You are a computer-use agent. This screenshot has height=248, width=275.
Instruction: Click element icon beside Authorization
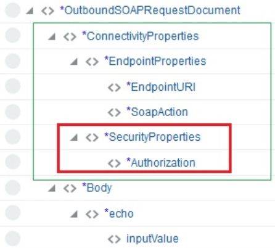[x=114, y=163]
